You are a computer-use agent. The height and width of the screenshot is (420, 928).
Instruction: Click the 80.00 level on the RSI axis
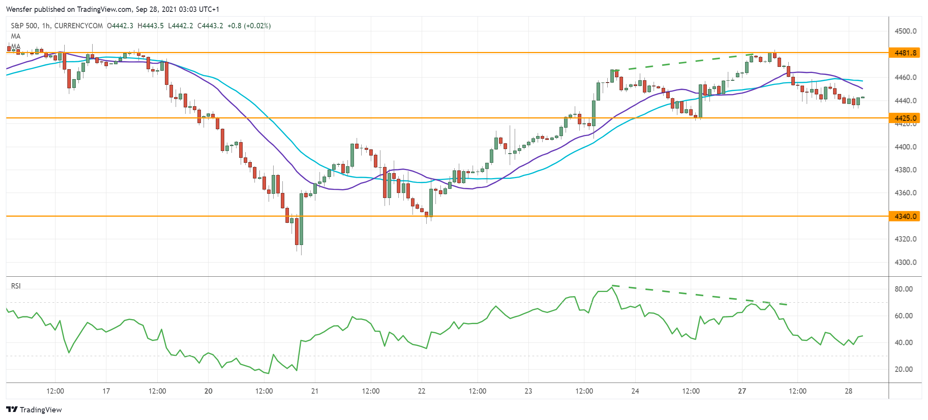tap(903, 289)
